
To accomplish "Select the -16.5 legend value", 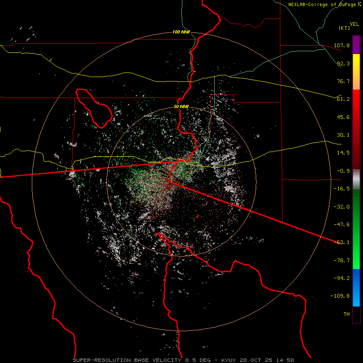I will tap(342, 188).
